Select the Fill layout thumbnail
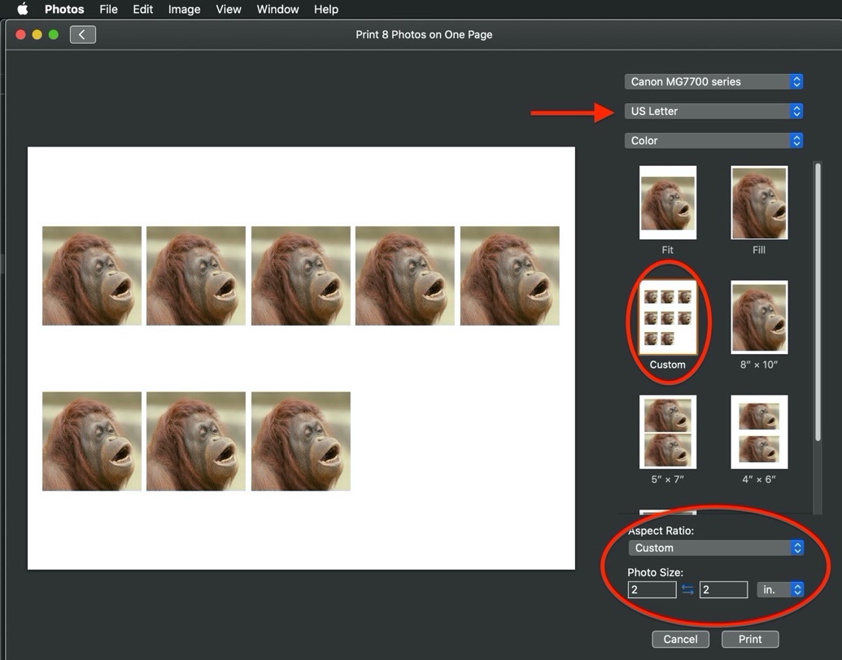This screenshot has height=660, width=842. 759,203
